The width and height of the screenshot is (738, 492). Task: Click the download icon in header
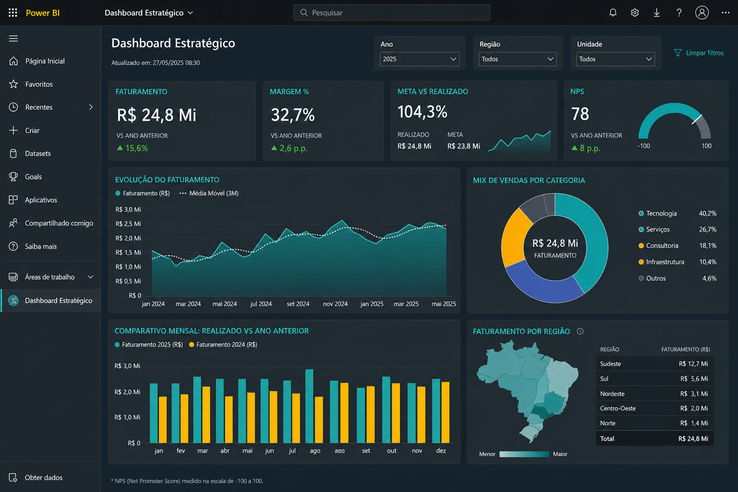pos(657,13)
